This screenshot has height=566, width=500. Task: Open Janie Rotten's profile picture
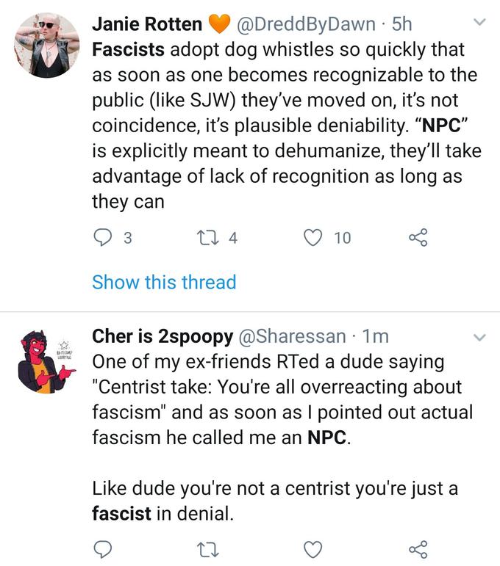pos(46,46)
